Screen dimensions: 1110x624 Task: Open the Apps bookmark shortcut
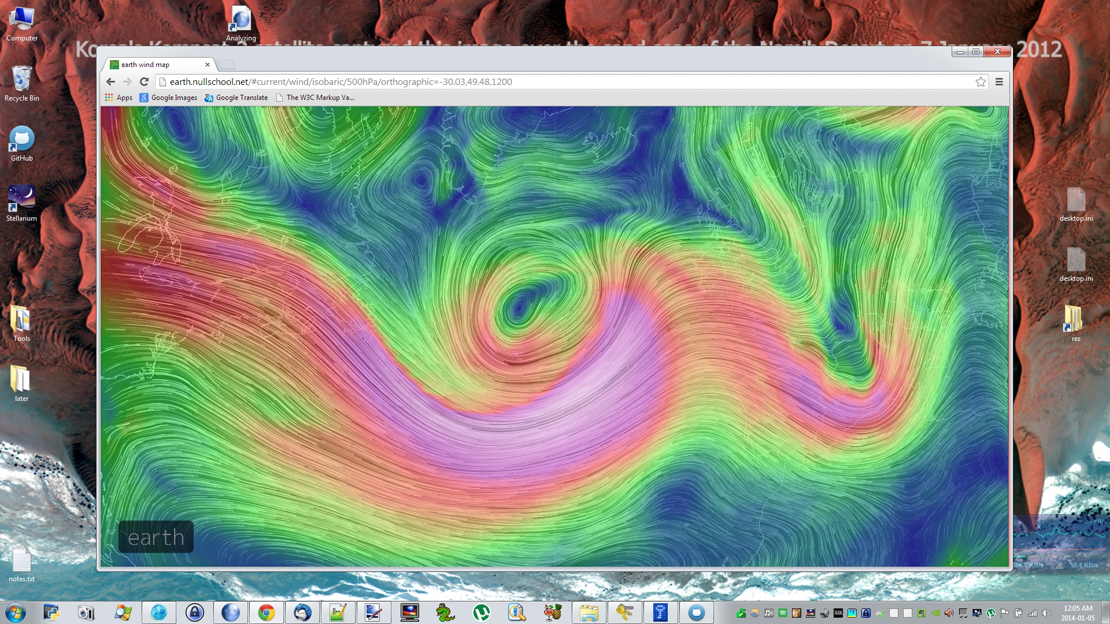119,98
